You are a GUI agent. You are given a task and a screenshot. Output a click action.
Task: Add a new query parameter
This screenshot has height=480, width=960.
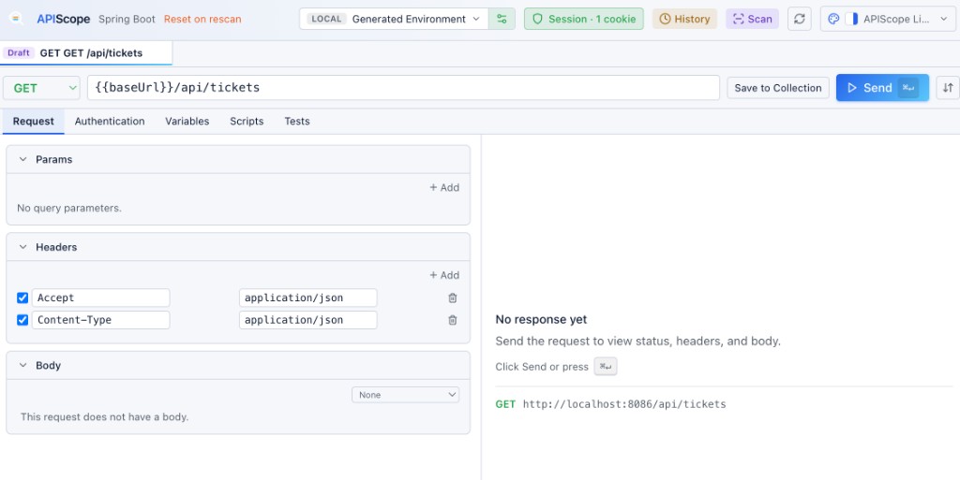444,187
